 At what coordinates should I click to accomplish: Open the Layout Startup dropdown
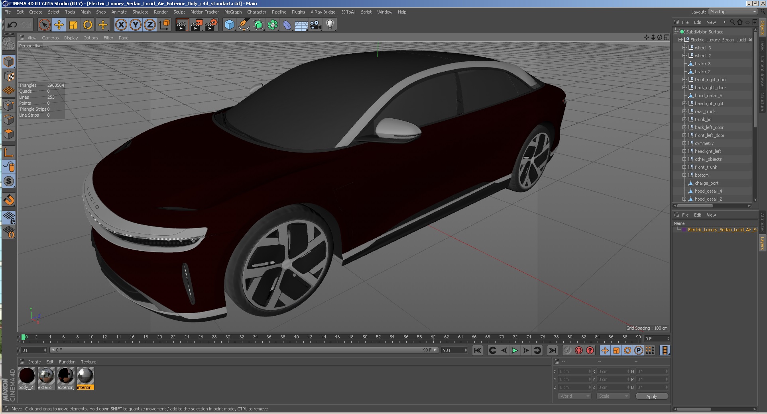[x=733, y=12]
